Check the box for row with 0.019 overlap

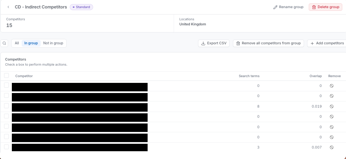coord(6,106)
